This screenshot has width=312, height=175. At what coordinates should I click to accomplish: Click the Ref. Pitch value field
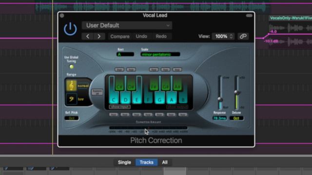tap(72, 118)
